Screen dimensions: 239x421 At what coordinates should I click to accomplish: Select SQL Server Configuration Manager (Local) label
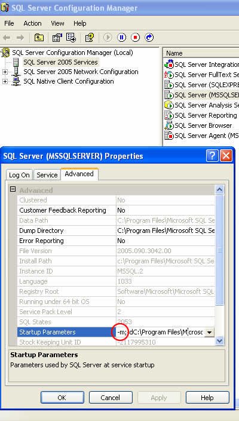click(72, 53)
